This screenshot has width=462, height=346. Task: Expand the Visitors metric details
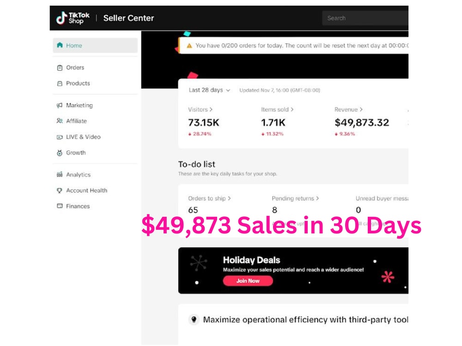[x=201, y=109]
